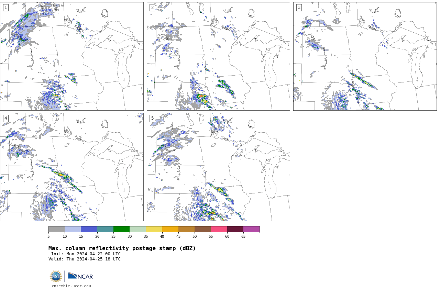This screenshot has width=440, height=290.
Task: Open ensemble member 2 reflectivity map
Action: pos(218,56)
